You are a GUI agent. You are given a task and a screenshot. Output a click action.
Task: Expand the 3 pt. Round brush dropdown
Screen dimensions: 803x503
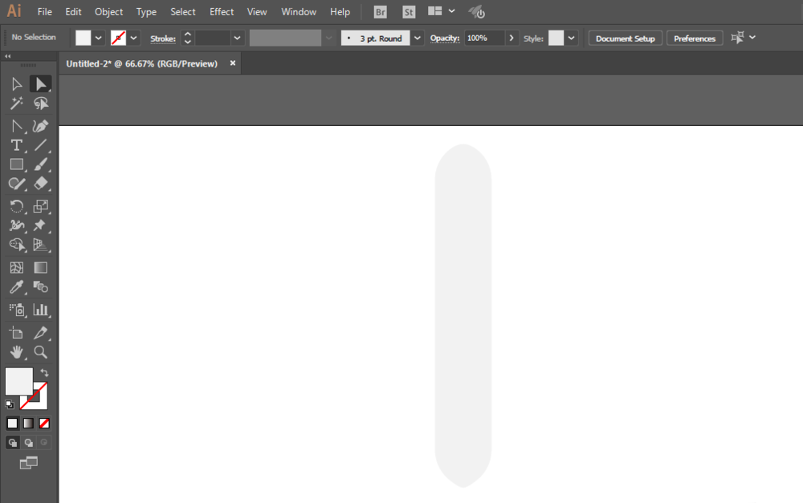coord(418,38)
